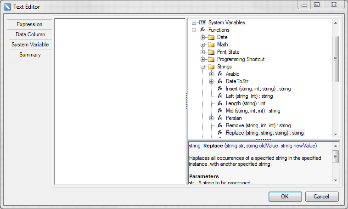This screenshot has width=348, height=209.
Task: Click description pane scrollbar thumb
Action: coord(335,157)
